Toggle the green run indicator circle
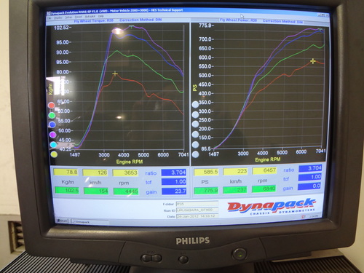This screenshot has width=364, height=273. pyautogui.click(x=52, y=115)
